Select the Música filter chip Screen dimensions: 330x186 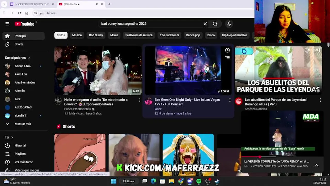[77, 35]
